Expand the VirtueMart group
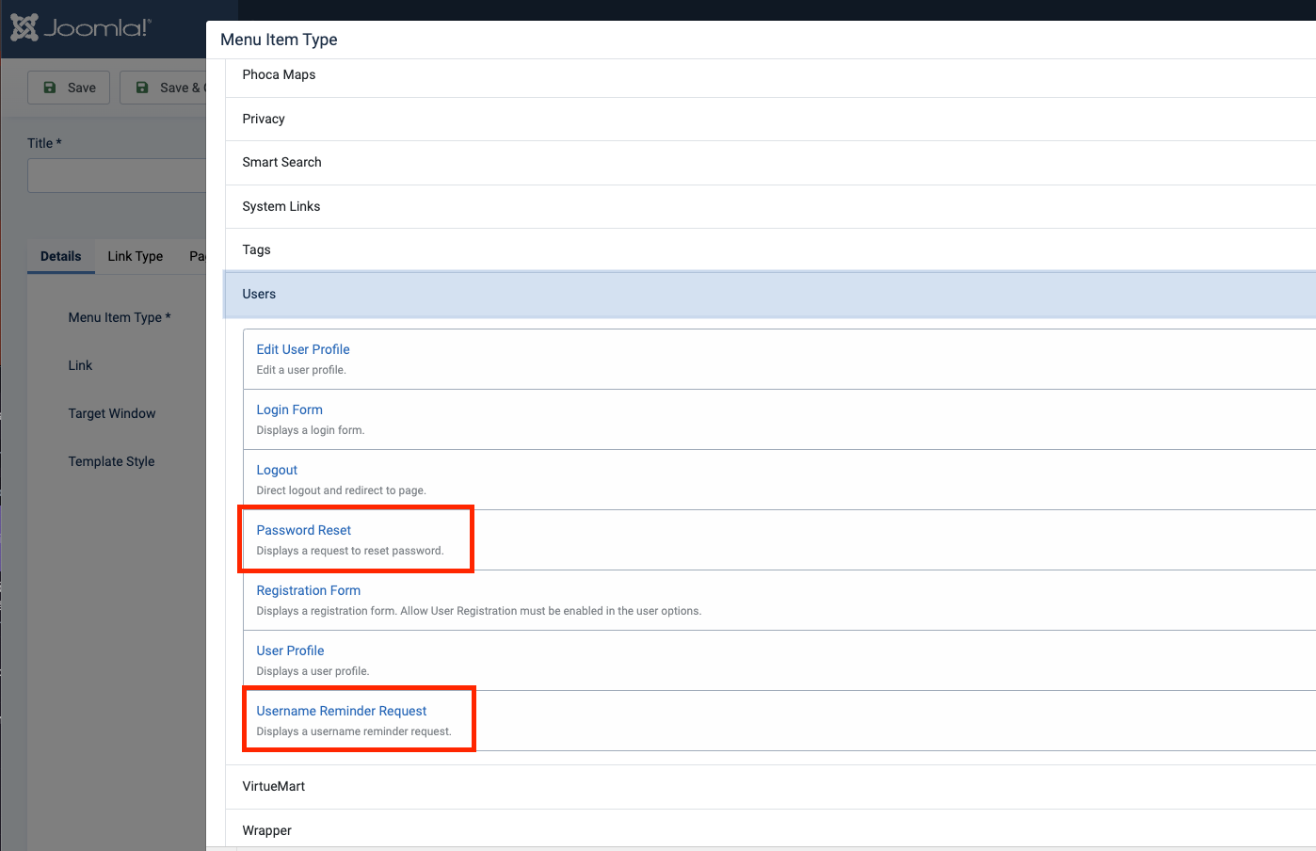The image size is (1316, 851). click(x=770, y=787)
